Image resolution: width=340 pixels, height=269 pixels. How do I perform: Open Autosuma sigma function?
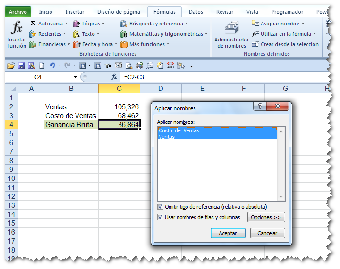[x=49, y=24]
